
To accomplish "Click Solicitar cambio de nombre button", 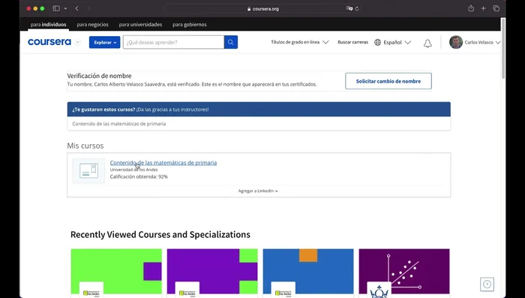I will [x=388, y=81].
